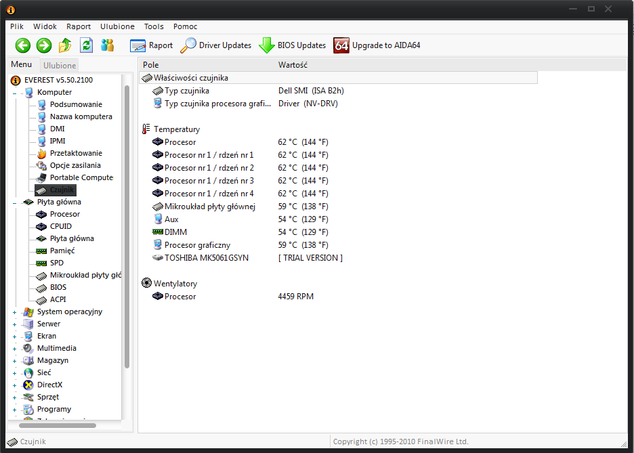This screenshot has height=453, width=634.
Task: Click the ACPI chip icon
Action: 41,300
